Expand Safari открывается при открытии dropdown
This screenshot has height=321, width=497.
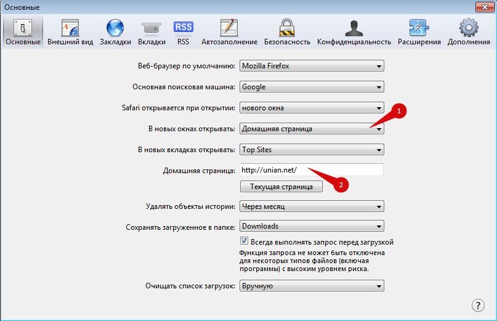312,108
